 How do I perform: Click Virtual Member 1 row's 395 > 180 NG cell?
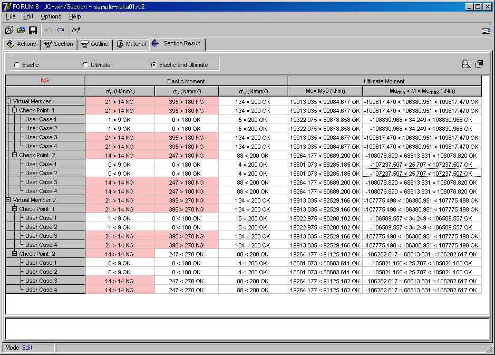[x=186, y=102]
